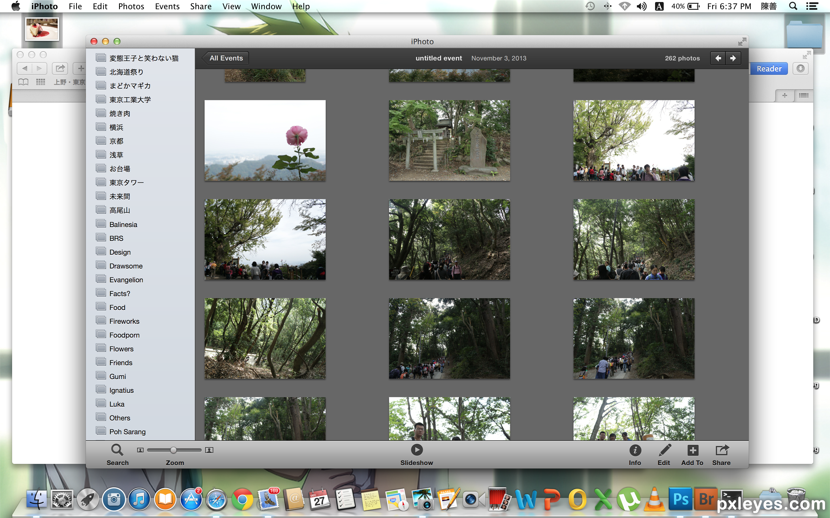Select the Foodporn album
830x518 pixels.
[x=124, y=335]
